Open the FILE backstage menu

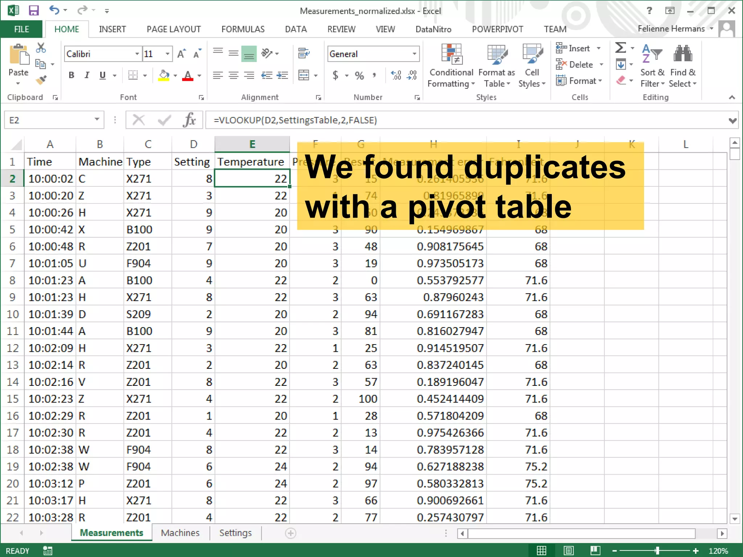click(x=21, y=29)
